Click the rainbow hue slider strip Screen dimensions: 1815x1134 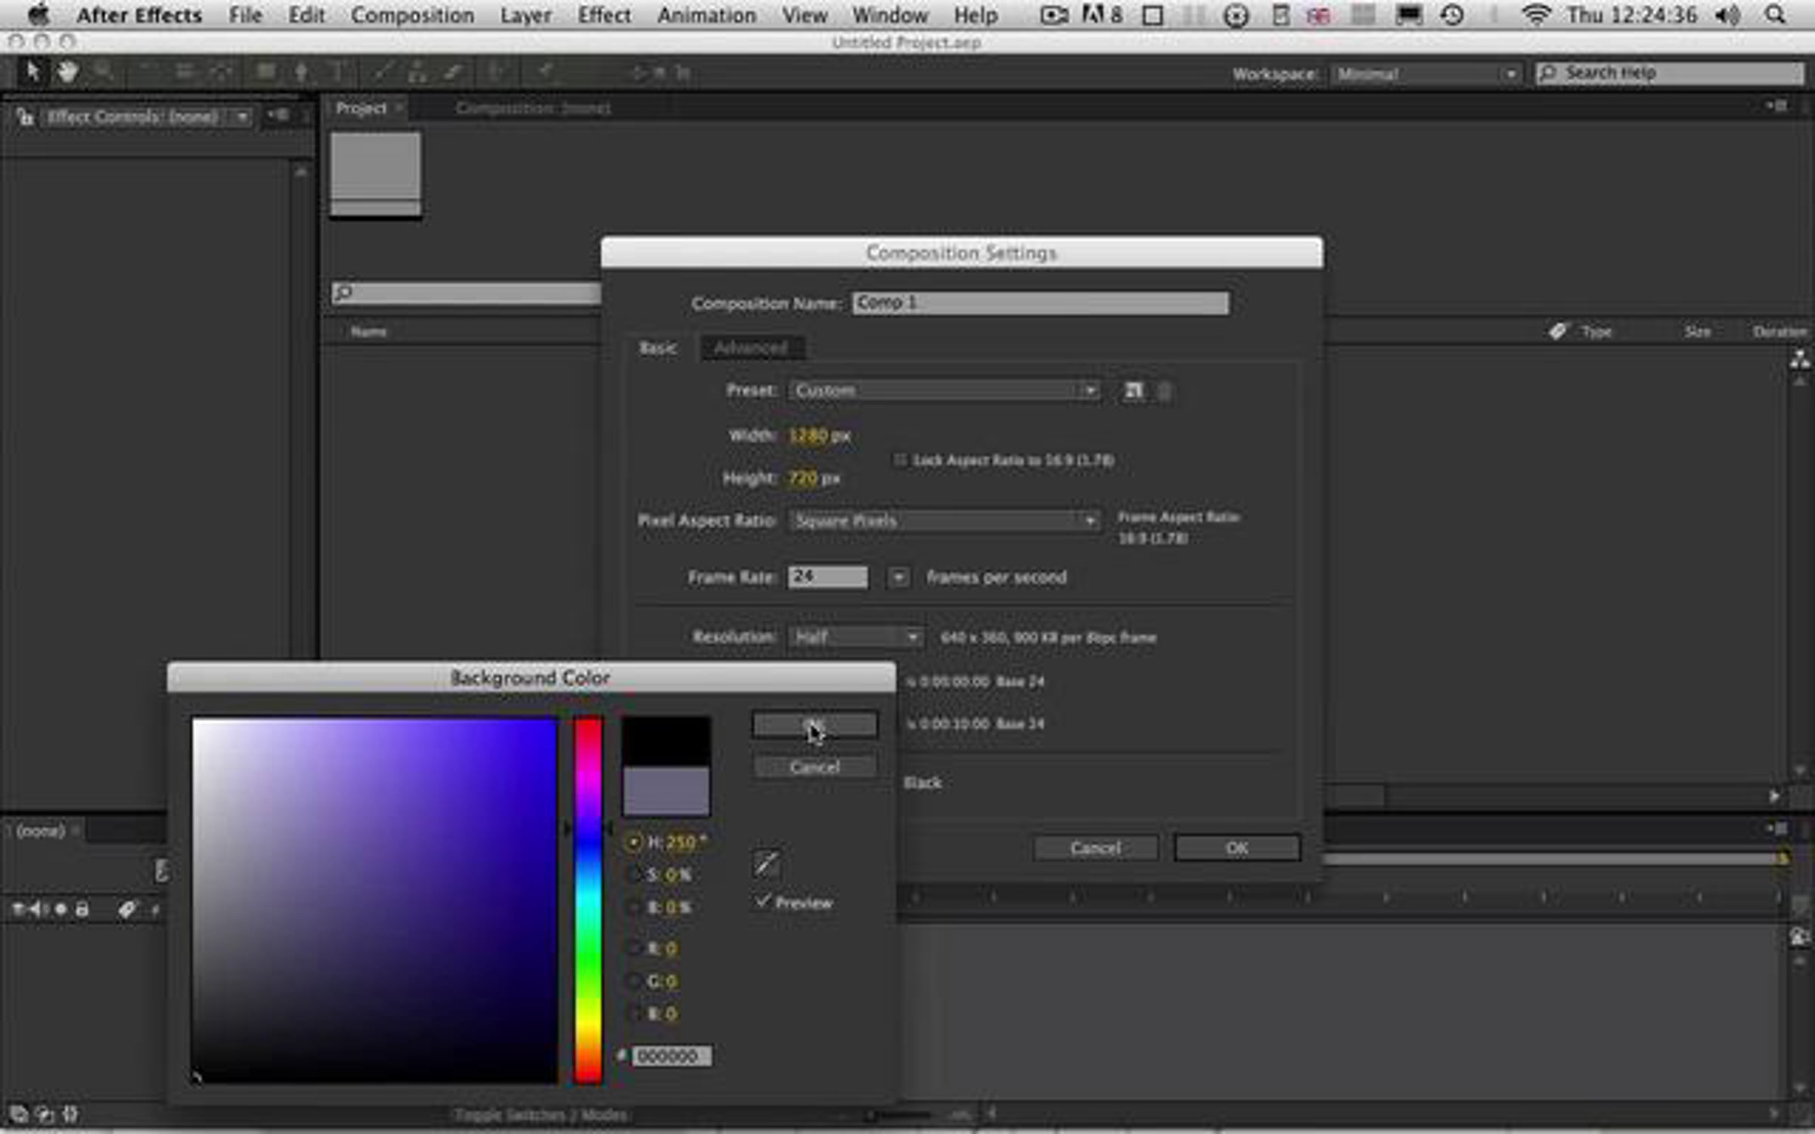pos(588,900)
